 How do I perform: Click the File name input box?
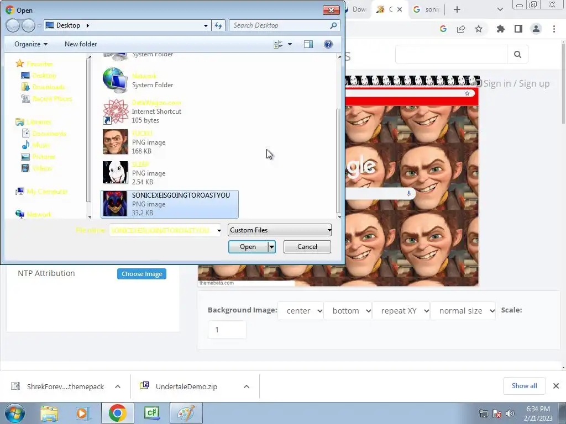(162, 230)
